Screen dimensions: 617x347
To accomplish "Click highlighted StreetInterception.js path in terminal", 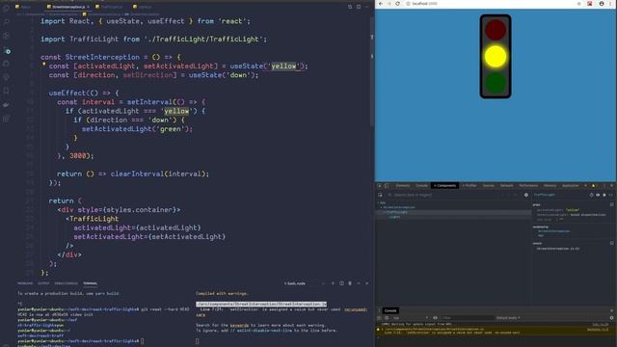I will (x=261, y=305).
